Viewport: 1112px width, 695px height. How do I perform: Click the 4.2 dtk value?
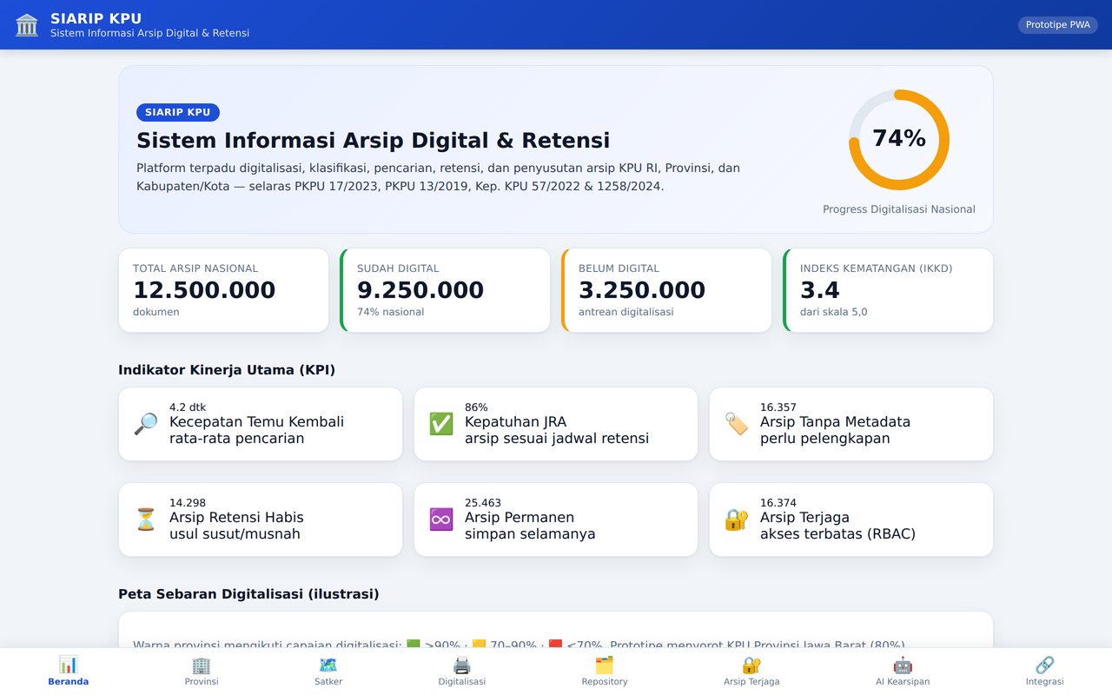click(x=188, y=407)
